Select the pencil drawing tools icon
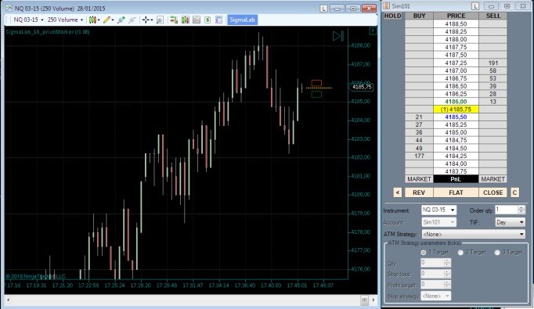Screen dimensions: 534x309 pos(107,20)
